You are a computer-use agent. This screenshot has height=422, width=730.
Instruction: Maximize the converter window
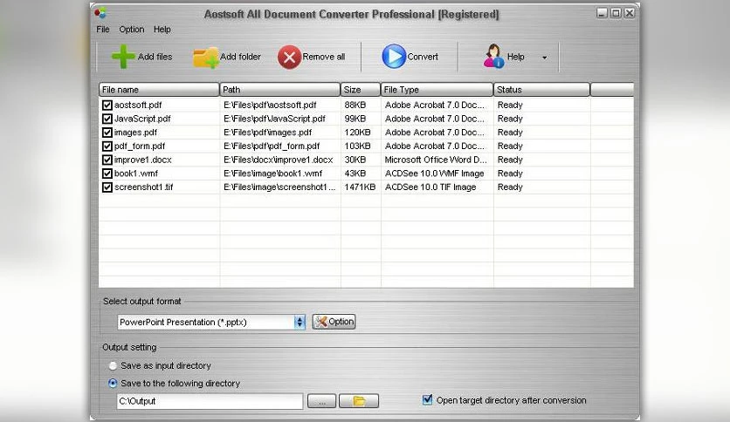[616, 13]
